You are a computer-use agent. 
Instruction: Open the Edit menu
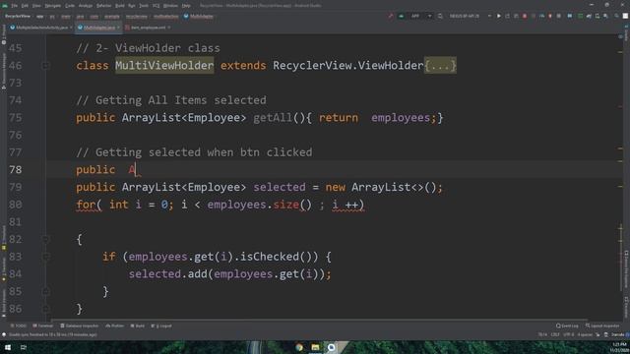click(x=25, y=6)
